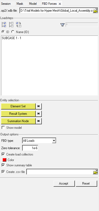Deselect all loadsteps icon
Viewport: 99px width, 211px height.
click(11, 25)
